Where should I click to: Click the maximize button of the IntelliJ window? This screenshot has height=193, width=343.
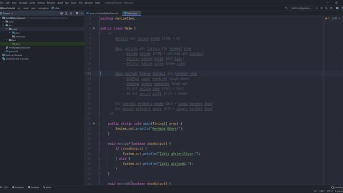pos(336,3)
